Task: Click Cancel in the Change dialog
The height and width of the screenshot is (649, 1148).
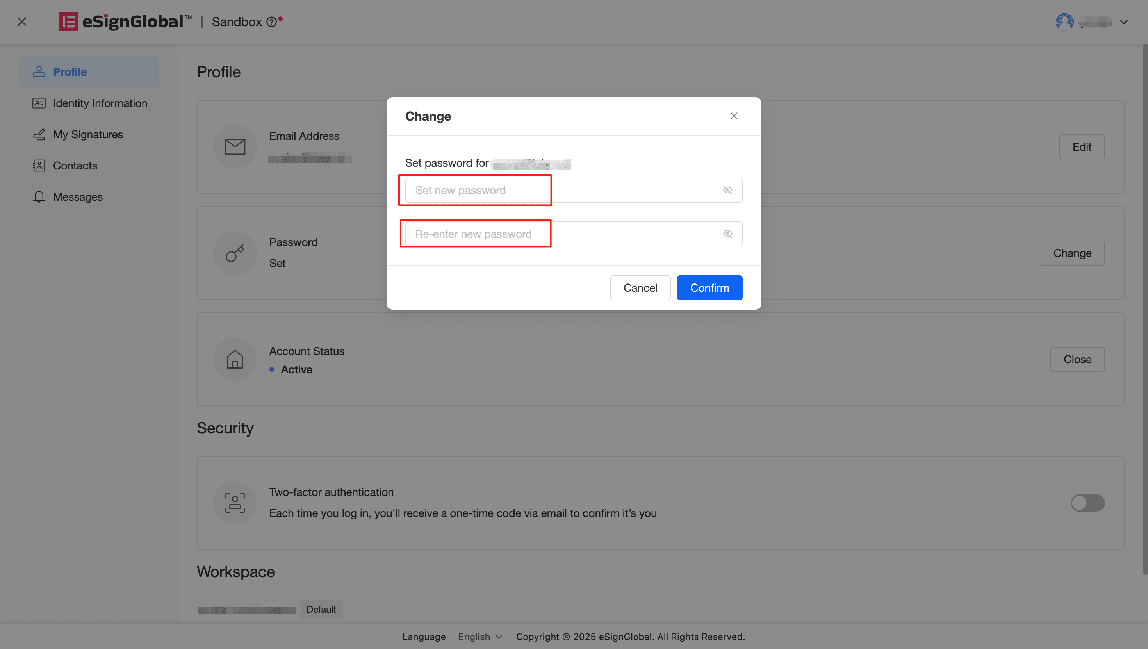Action: point(640,288)
